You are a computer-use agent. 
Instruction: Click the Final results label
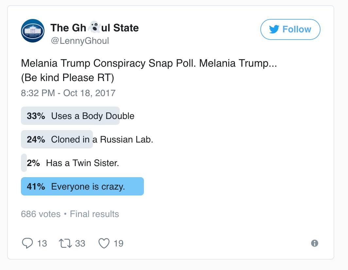(94, 214)
